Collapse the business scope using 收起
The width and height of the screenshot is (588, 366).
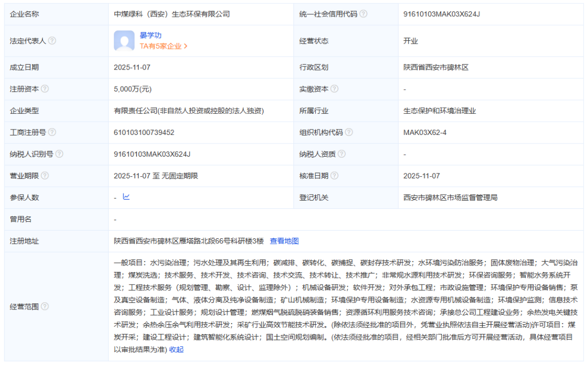pyautogui.click(x=177, y=350)
